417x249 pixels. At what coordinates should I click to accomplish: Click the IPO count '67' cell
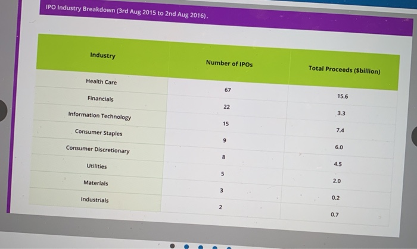[228, 90]
